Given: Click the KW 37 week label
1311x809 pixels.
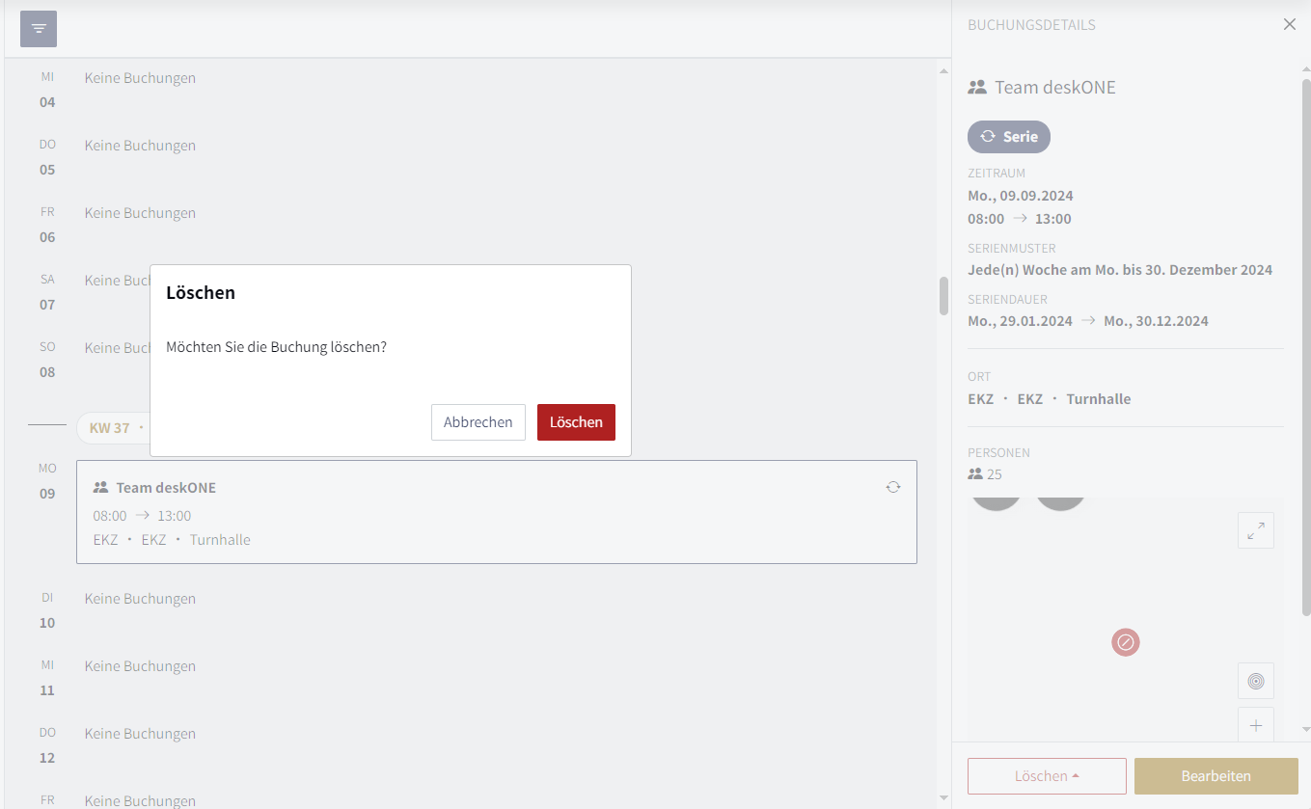Looking at the screenshot, I should click(109, 427).
